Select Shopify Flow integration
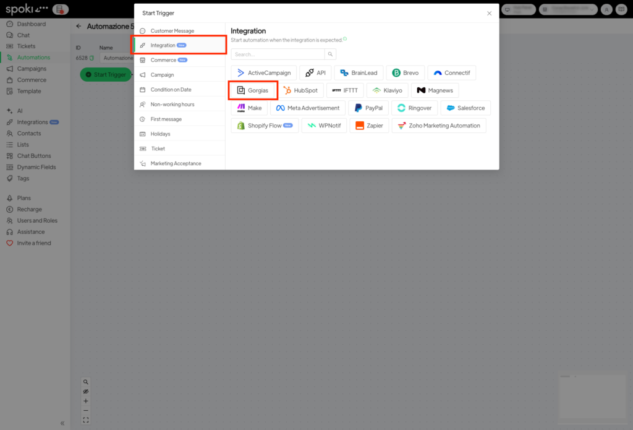The width and height of the screenshot is (633, 430). [265, 126]
